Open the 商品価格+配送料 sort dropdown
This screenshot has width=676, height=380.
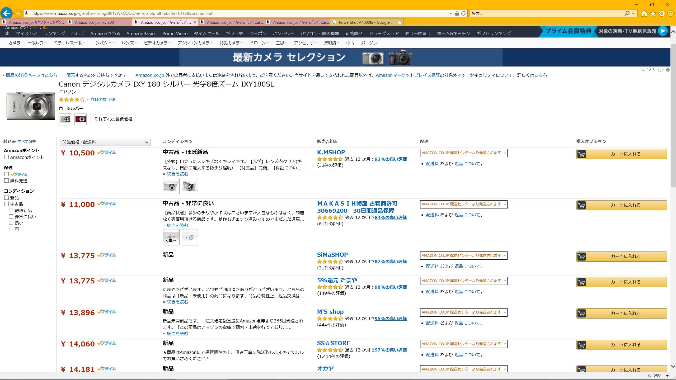(x=105, y=142)
